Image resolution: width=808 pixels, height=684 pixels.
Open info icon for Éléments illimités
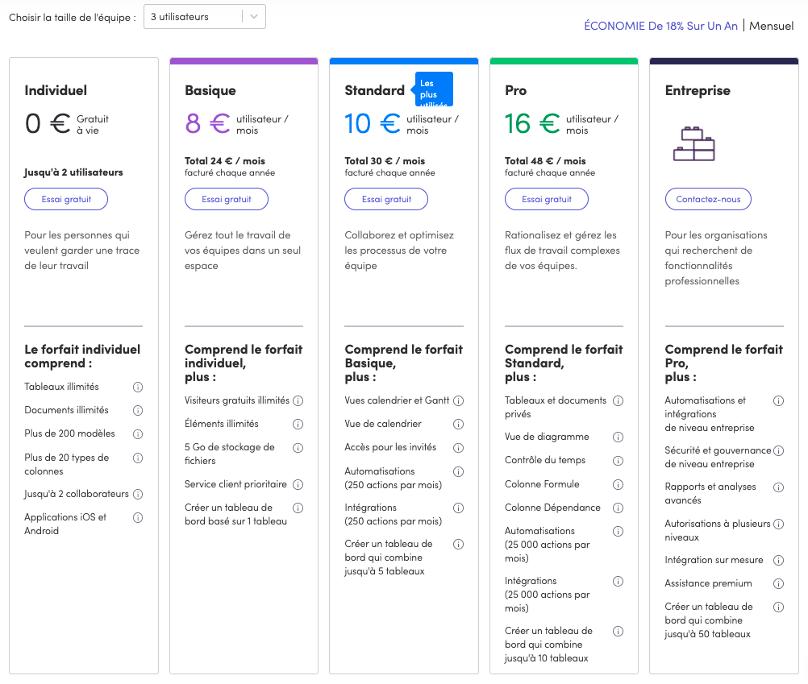(298, 424)
